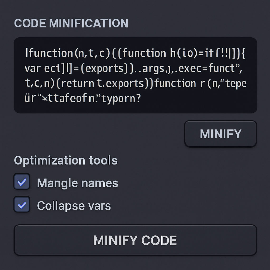Run minification with the small MINIFY button

221,134
